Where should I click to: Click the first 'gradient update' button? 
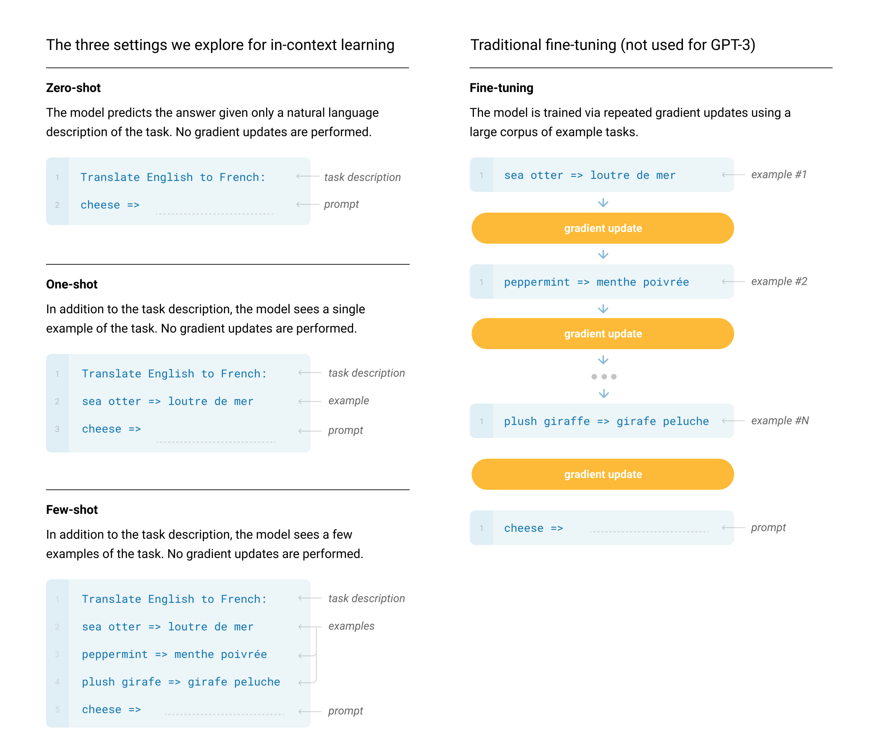603,229
